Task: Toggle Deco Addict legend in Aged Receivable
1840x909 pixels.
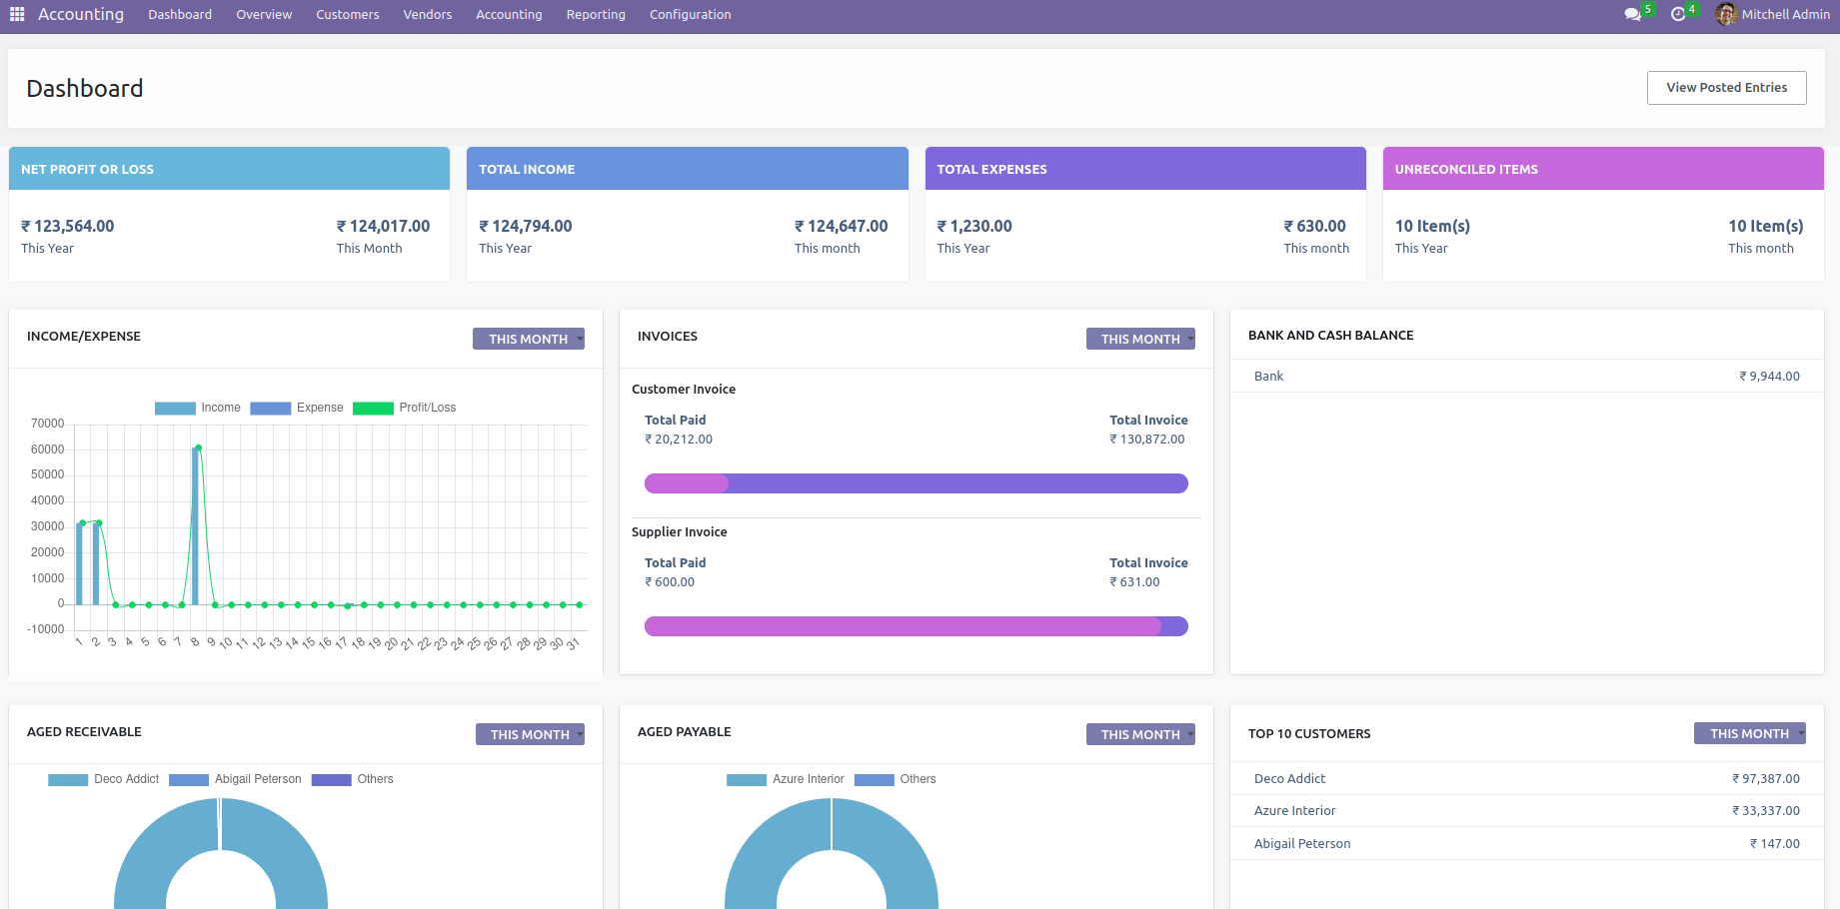Action: pos(104,779)
